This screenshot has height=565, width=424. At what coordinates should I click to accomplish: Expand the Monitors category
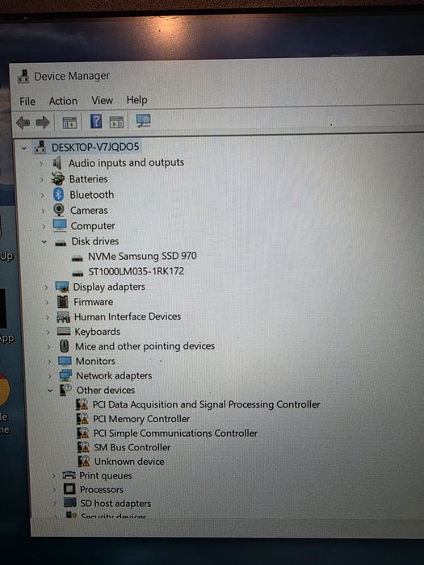(x=49, y=362)
